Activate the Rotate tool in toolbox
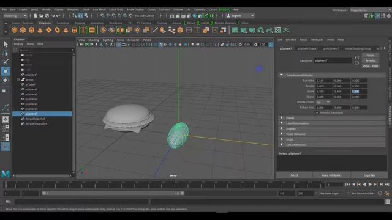 pyautogui.click(x=6, y=80)
